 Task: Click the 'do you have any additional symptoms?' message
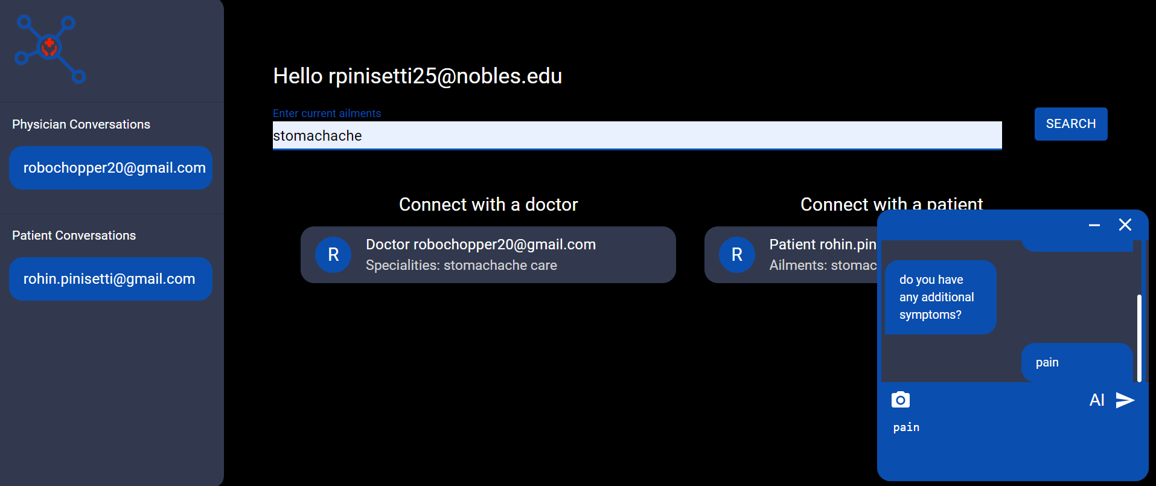[x=939, y=297]
